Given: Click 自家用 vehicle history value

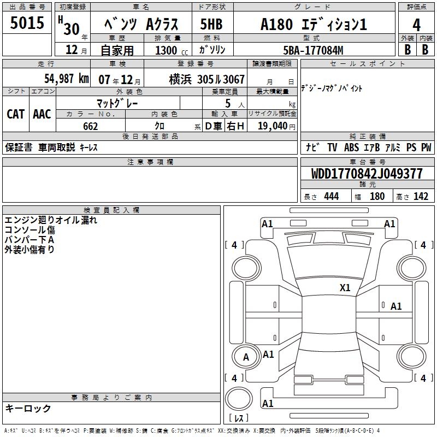Looking at the screenshot, I should pos(117,50).
